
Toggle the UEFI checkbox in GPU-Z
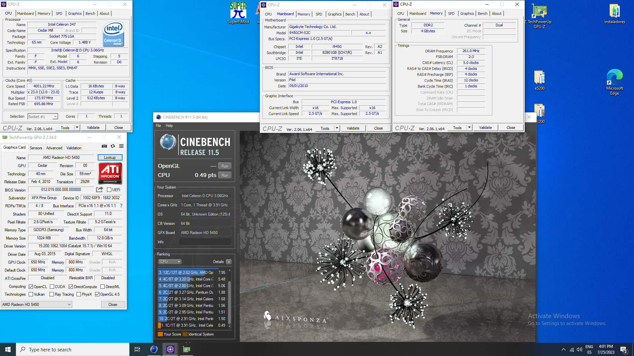(x=109, y=190)
